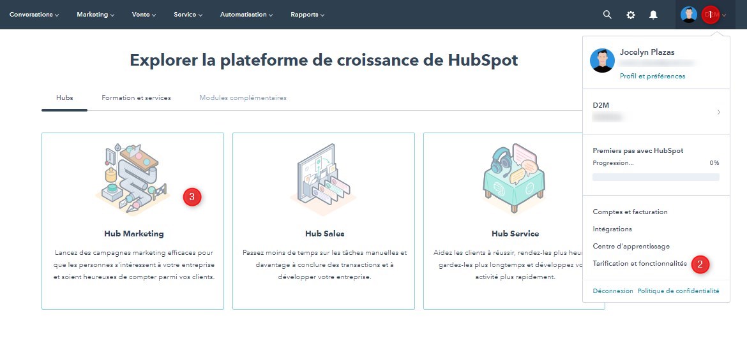Switch to the Hubs tab
This screenshot has height=346, width=747.
click(64, 98)
